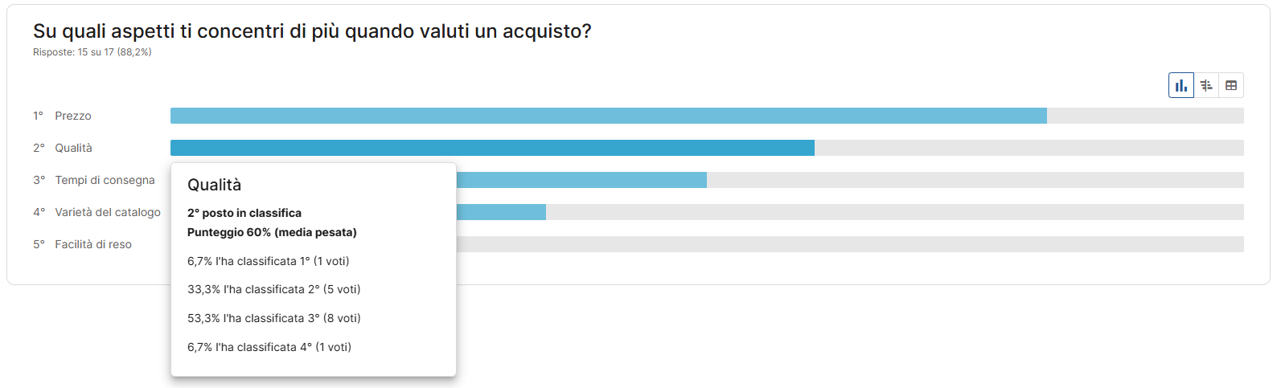Click the Varietà del catalogo score bar
This screenshot has height=388, width=1277.
click(x=500, y=212)
